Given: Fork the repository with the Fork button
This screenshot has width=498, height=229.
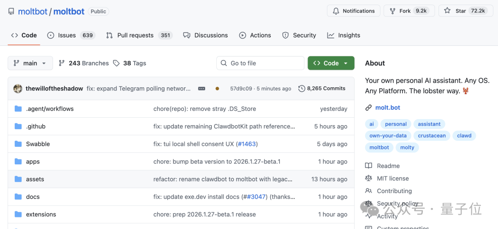Looking at the screenshot, I should [409, 11].
